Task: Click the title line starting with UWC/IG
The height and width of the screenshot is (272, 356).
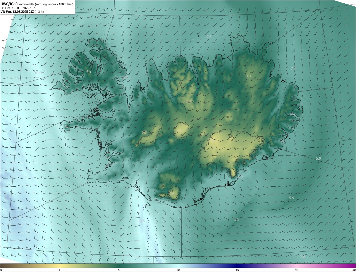Action: click(37, 4)
